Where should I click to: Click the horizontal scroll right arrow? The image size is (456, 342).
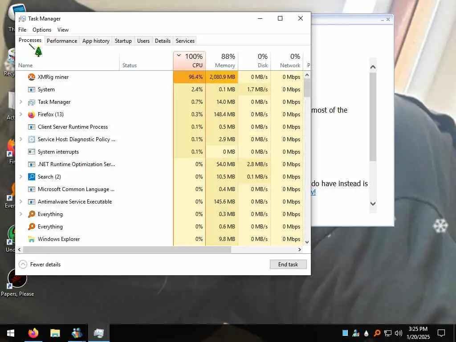click(x=300, y=249)
